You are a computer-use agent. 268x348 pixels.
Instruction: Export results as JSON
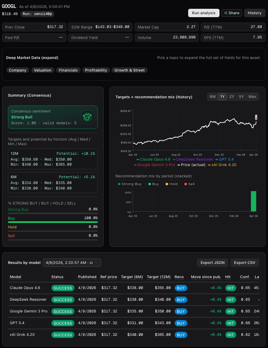(212, 263)
